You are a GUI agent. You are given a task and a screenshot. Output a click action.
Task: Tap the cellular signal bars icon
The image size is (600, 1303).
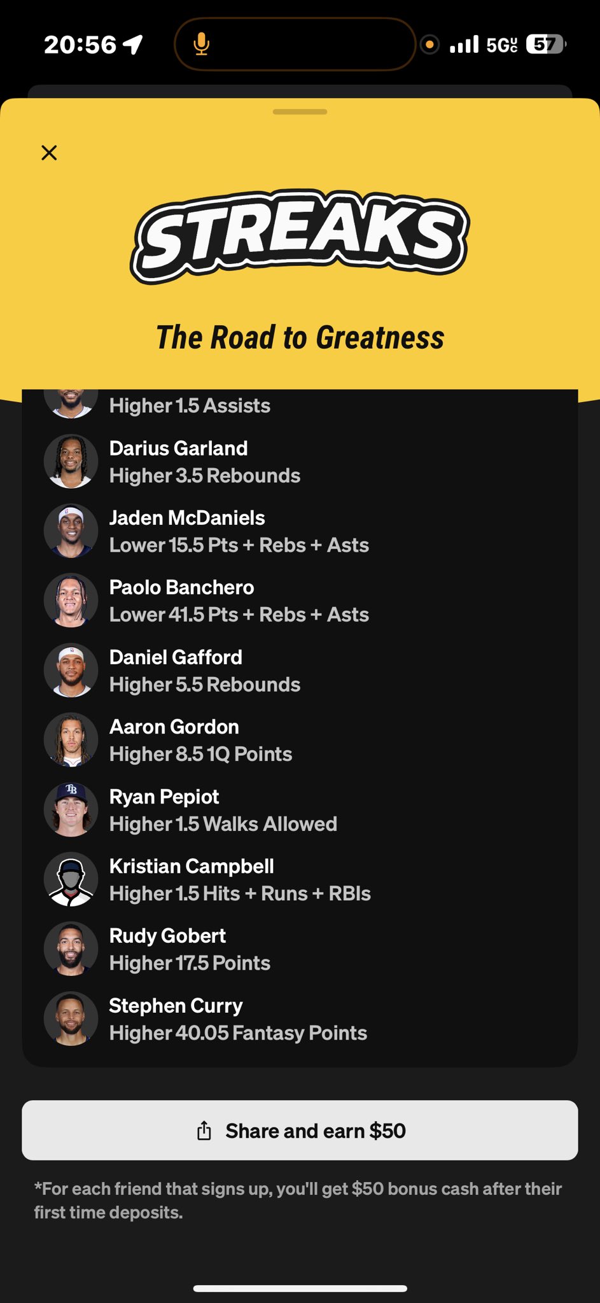pyautogui.click(x=464, y=45)
